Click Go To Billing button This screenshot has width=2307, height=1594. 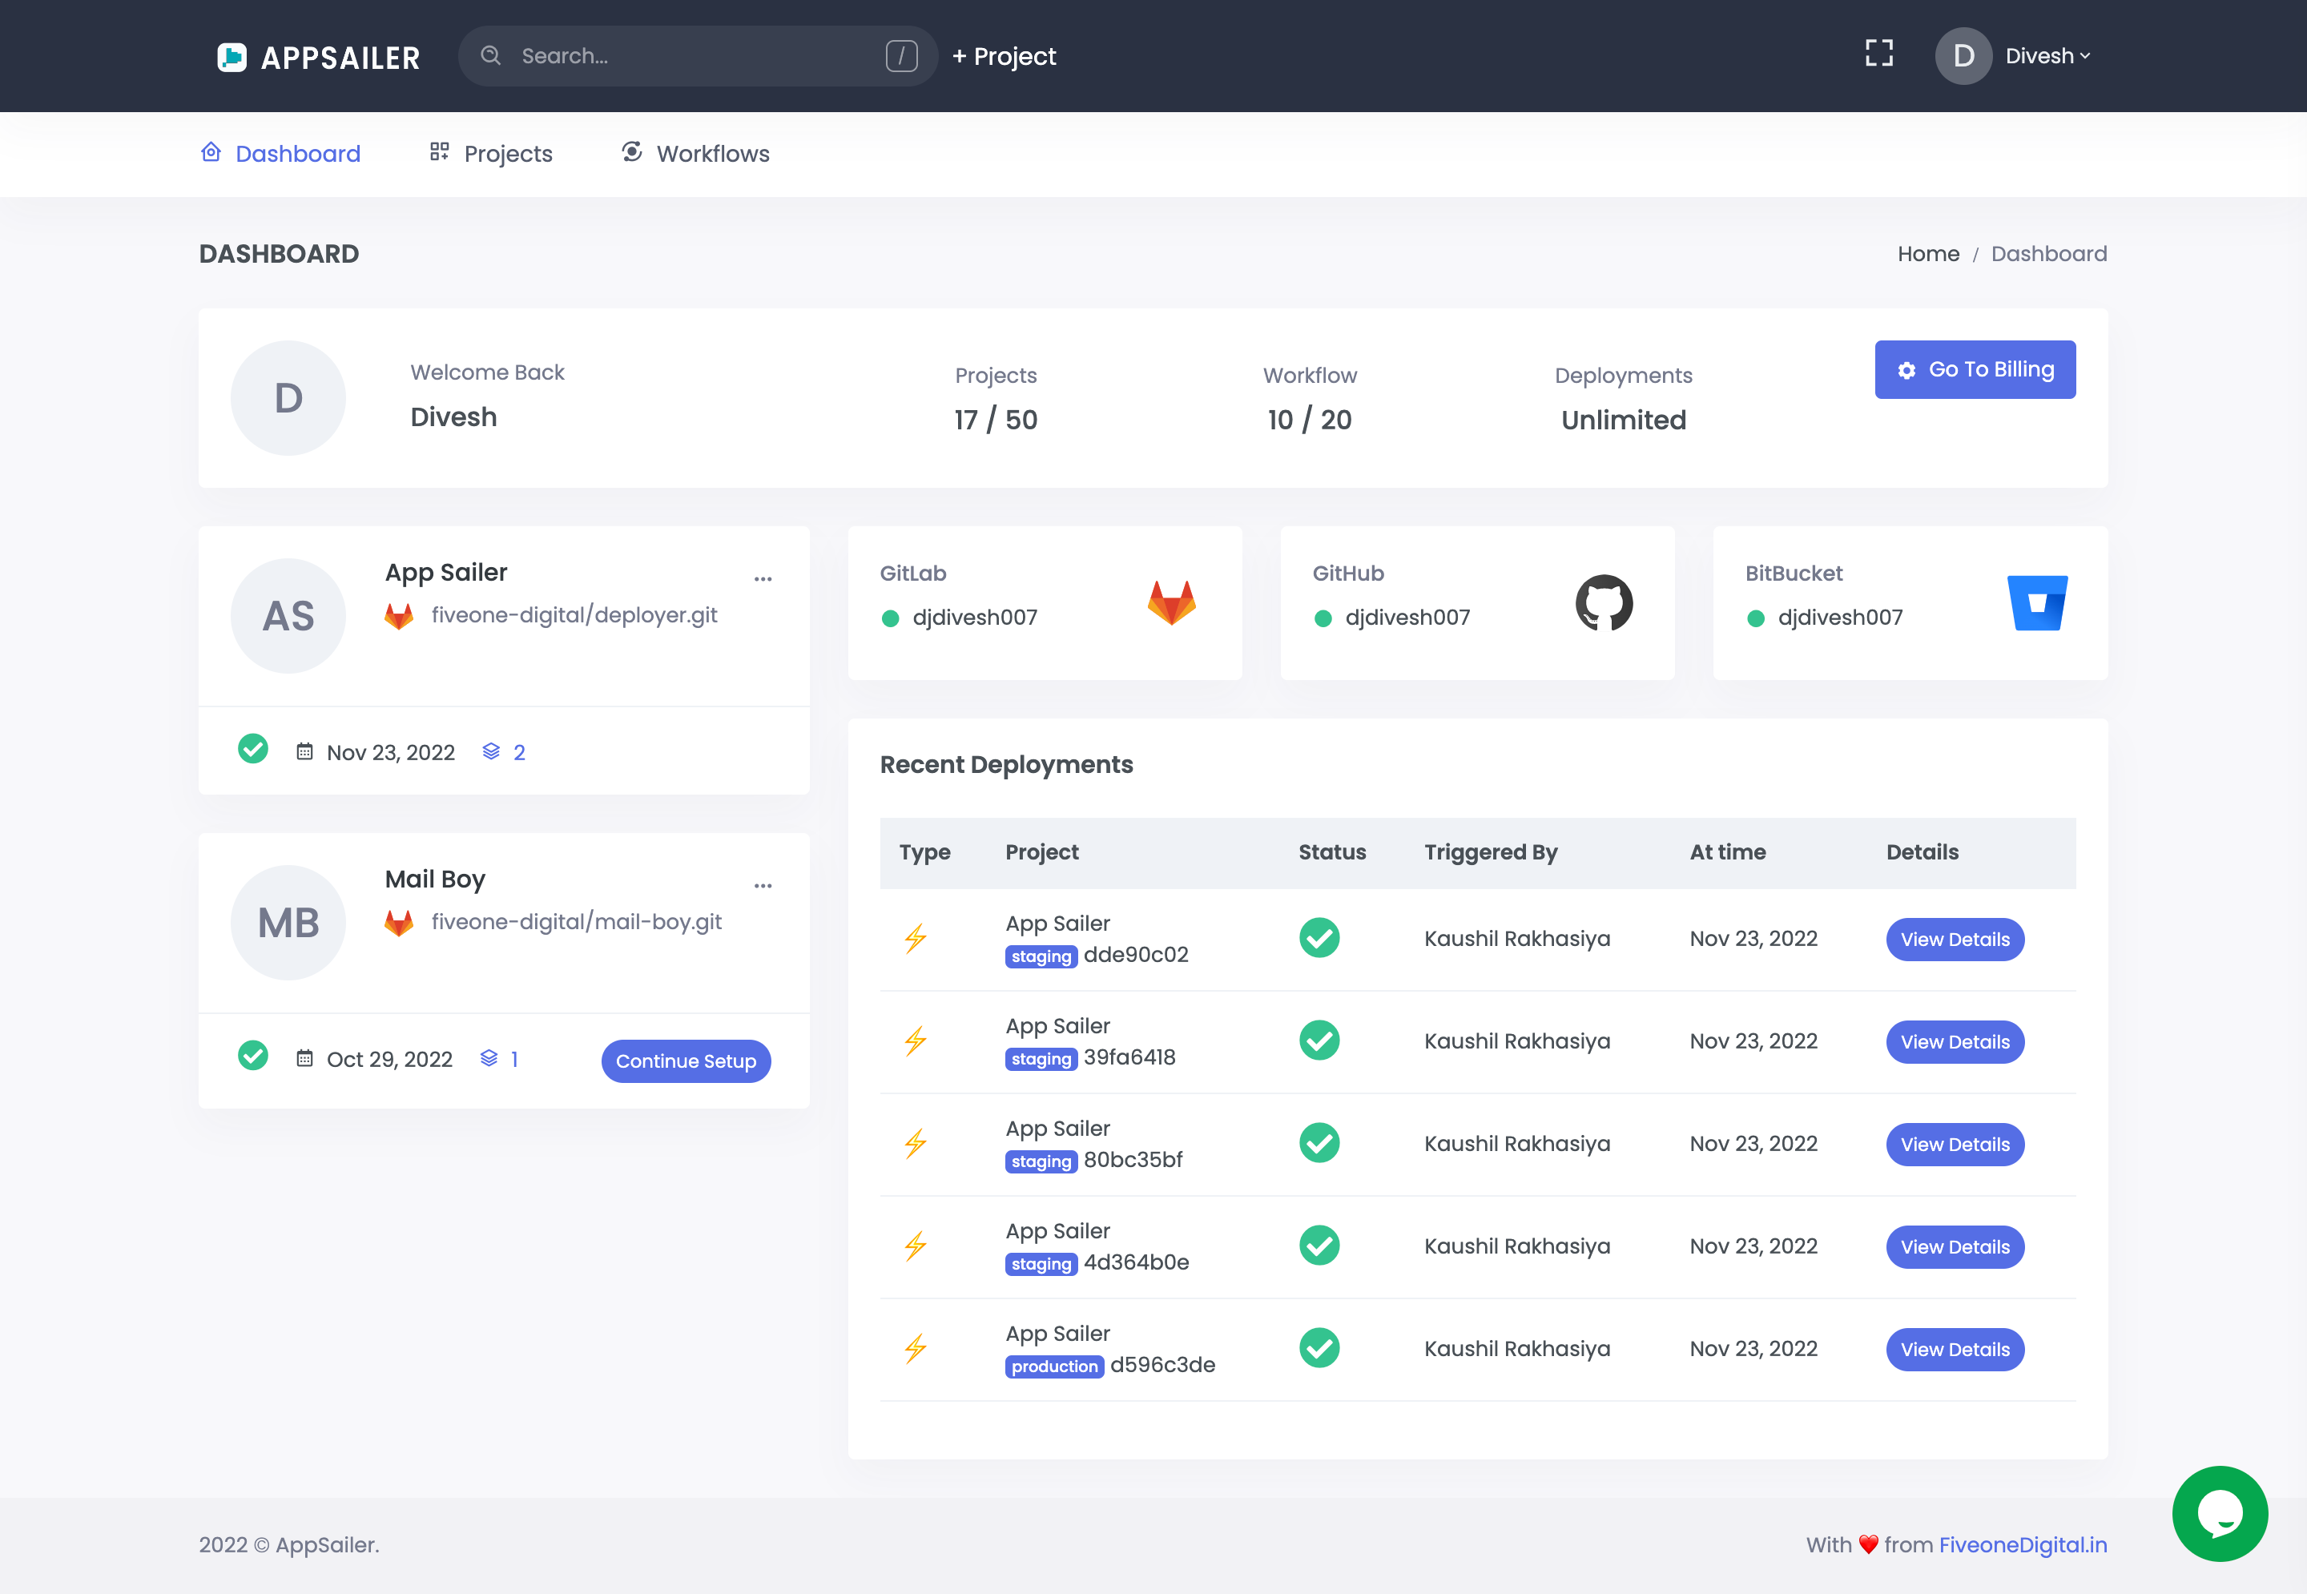click(x=1975, y=369)
